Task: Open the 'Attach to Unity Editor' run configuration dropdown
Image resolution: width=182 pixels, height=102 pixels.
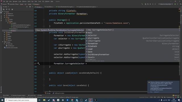Action: pyautogui.click(x=166, y=4)
